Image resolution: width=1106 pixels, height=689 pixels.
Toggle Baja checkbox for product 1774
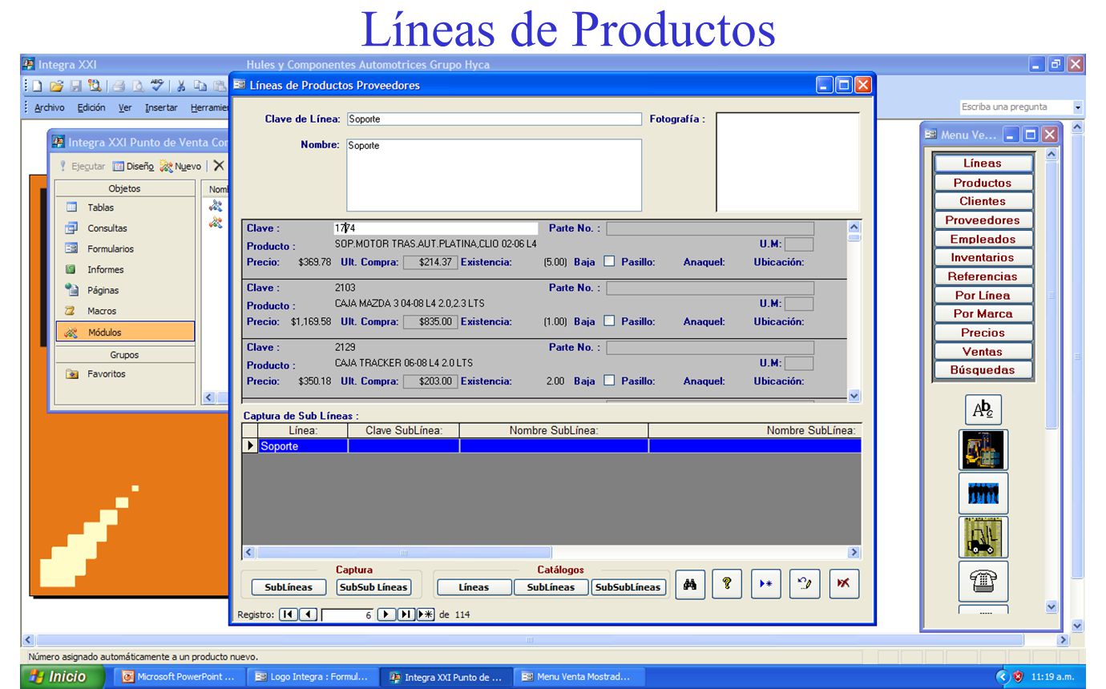[608, 260]
